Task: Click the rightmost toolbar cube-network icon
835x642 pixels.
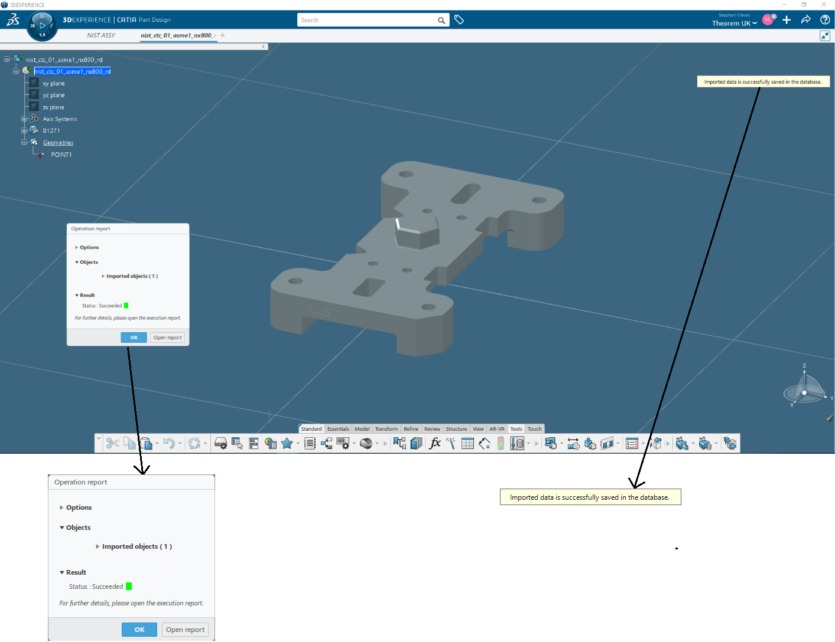Action: [730, 444]
